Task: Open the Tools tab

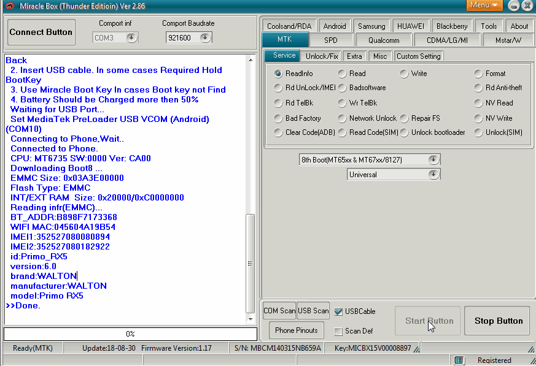Action: tap(489, 26)
